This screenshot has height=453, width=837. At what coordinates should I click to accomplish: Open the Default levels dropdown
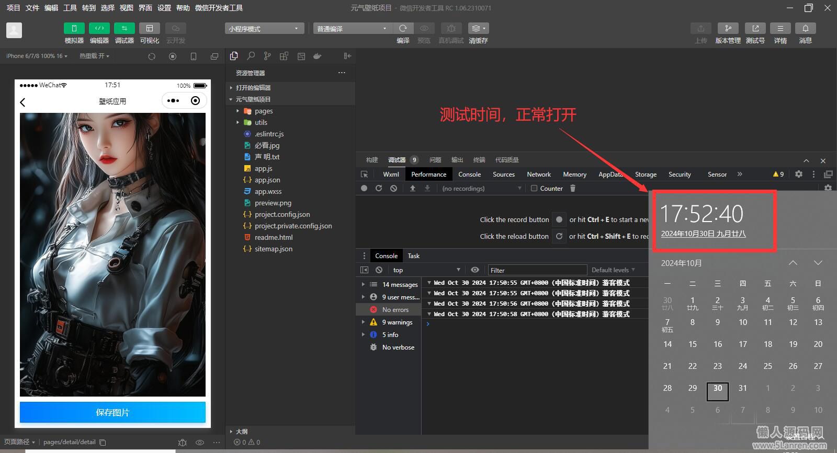pos(613,270)
